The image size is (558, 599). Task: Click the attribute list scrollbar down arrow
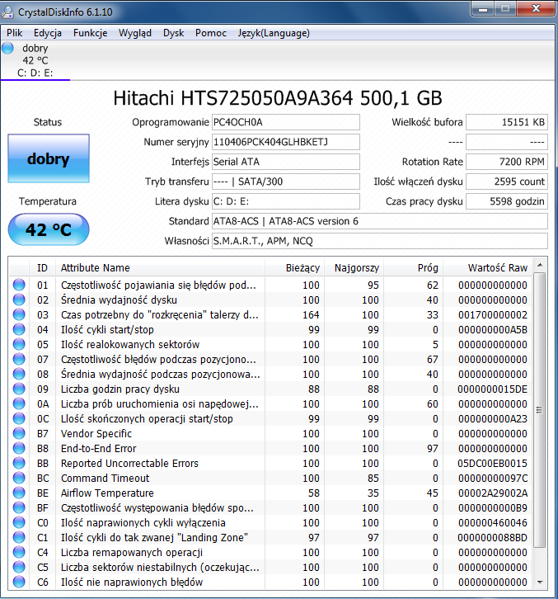tap(540, 582)
